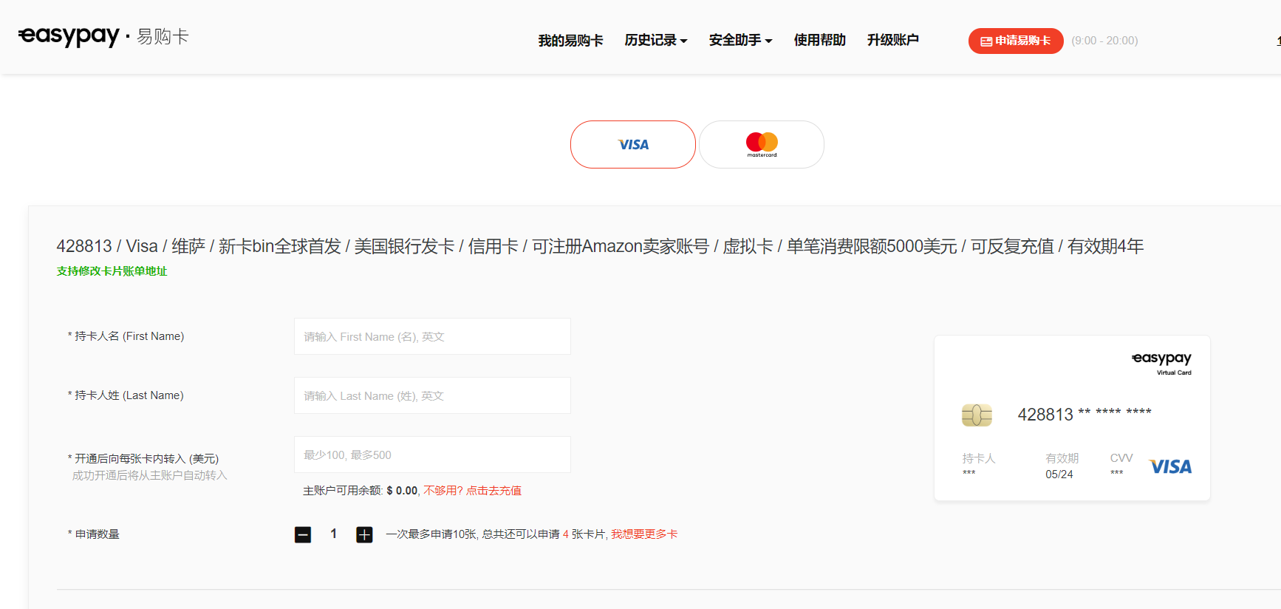Click the VISA logo on card preview
This screenshot has width=1281, height=609.
(x=1170, y=466)
